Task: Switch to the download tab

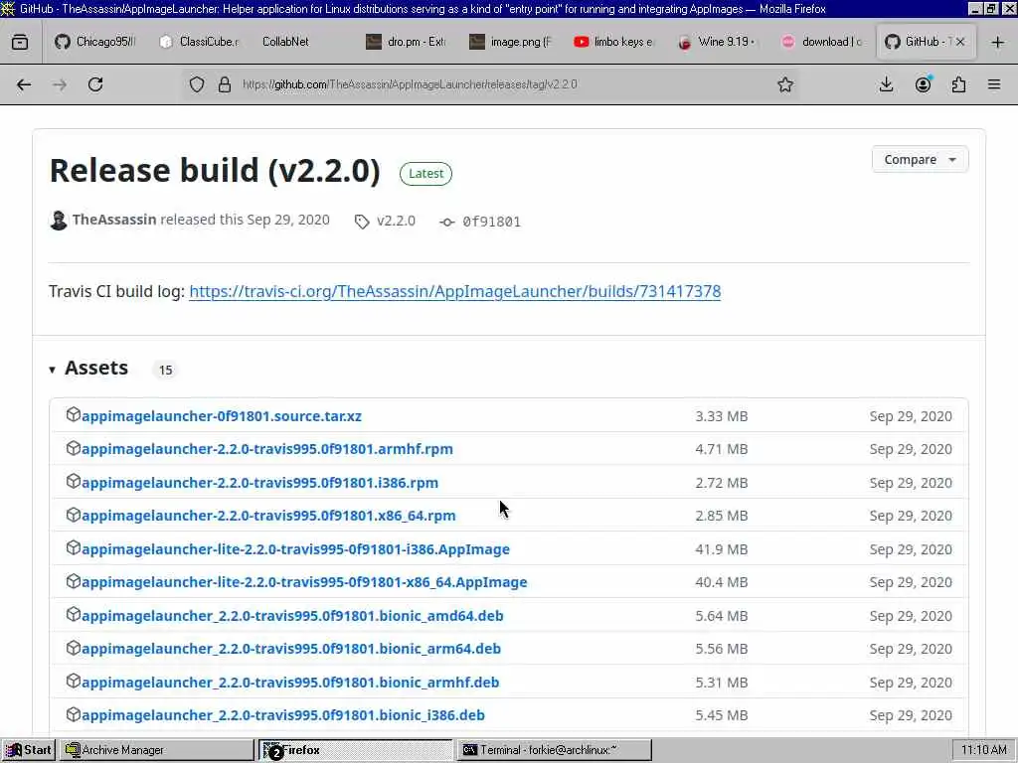Action: pyautogui.click(x=821, y=42)
